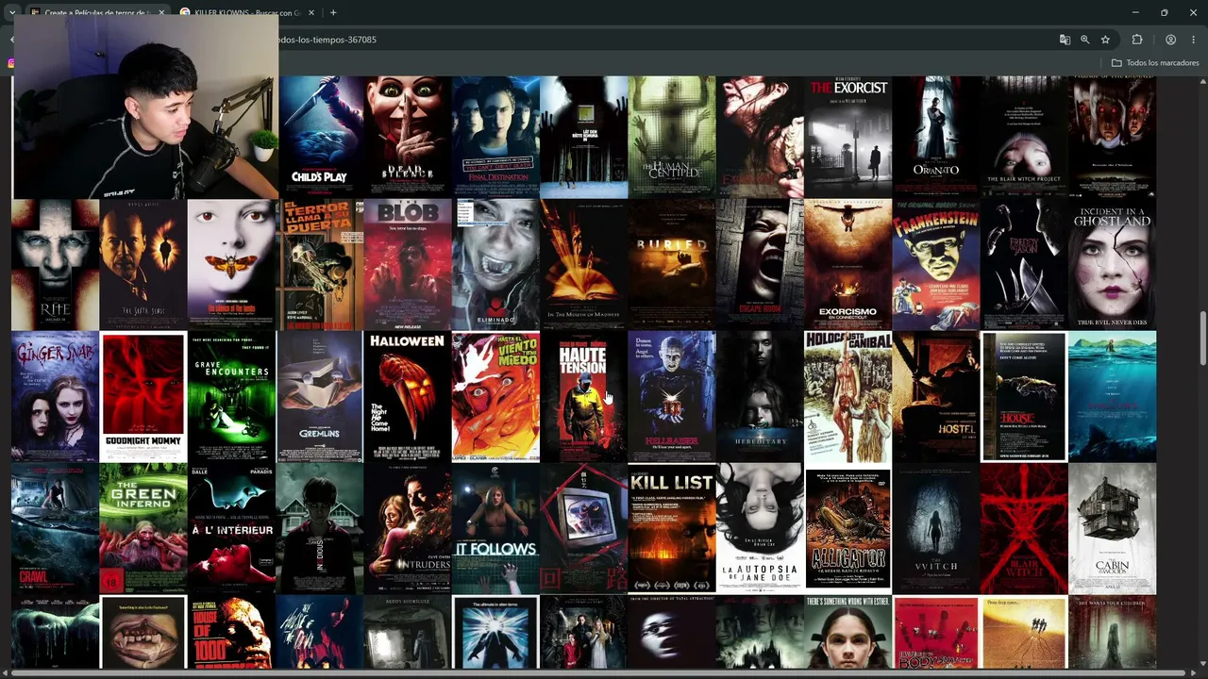Pick the Crawl poster
Viewport: 1208px width, 679px height.
click(x=55, y=529)
